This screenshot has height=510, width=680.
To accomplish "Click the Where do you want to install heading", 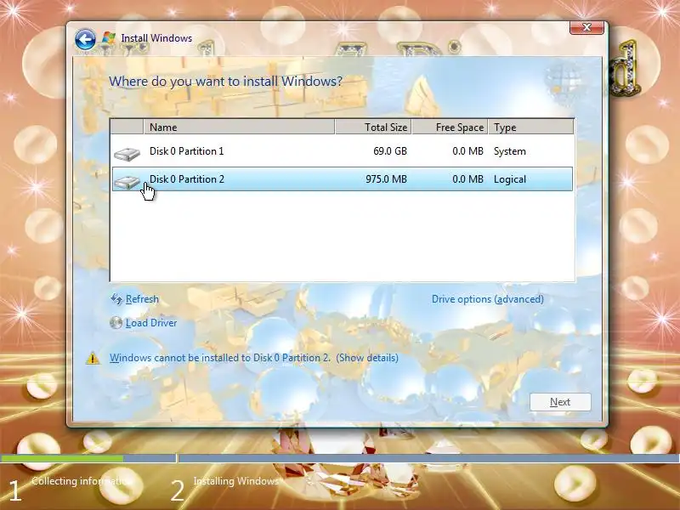I will click(x=225, y=81).
